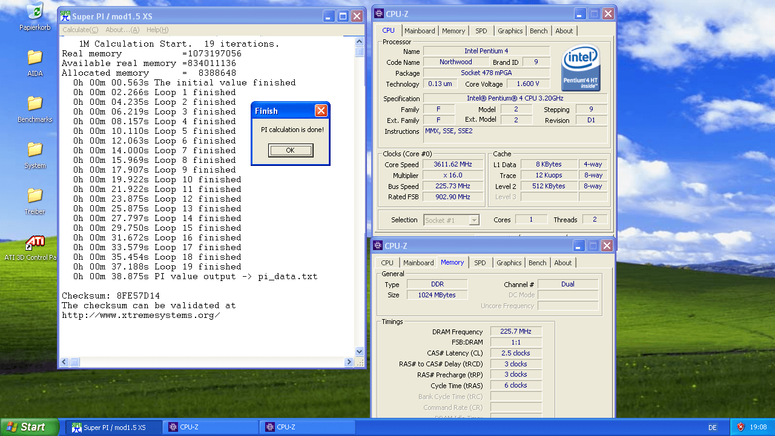Click the Multiplier x 16.0 field
This screenshot has width=775, height=436.
pos(452,176)
